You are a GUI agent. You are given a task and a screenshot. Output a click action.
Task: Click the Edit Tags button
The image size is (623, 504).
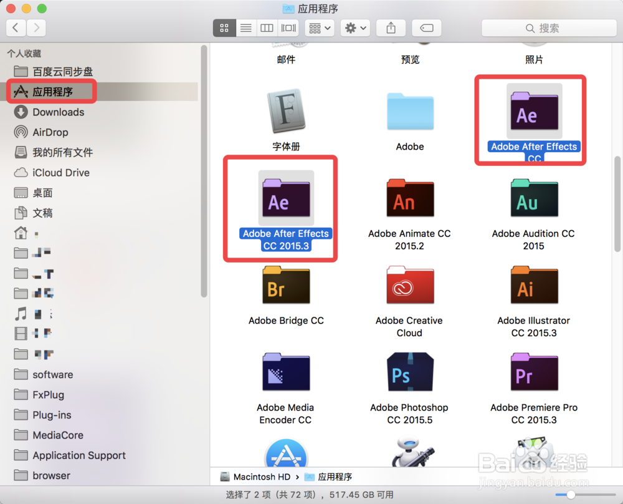[x=426, y=28]
